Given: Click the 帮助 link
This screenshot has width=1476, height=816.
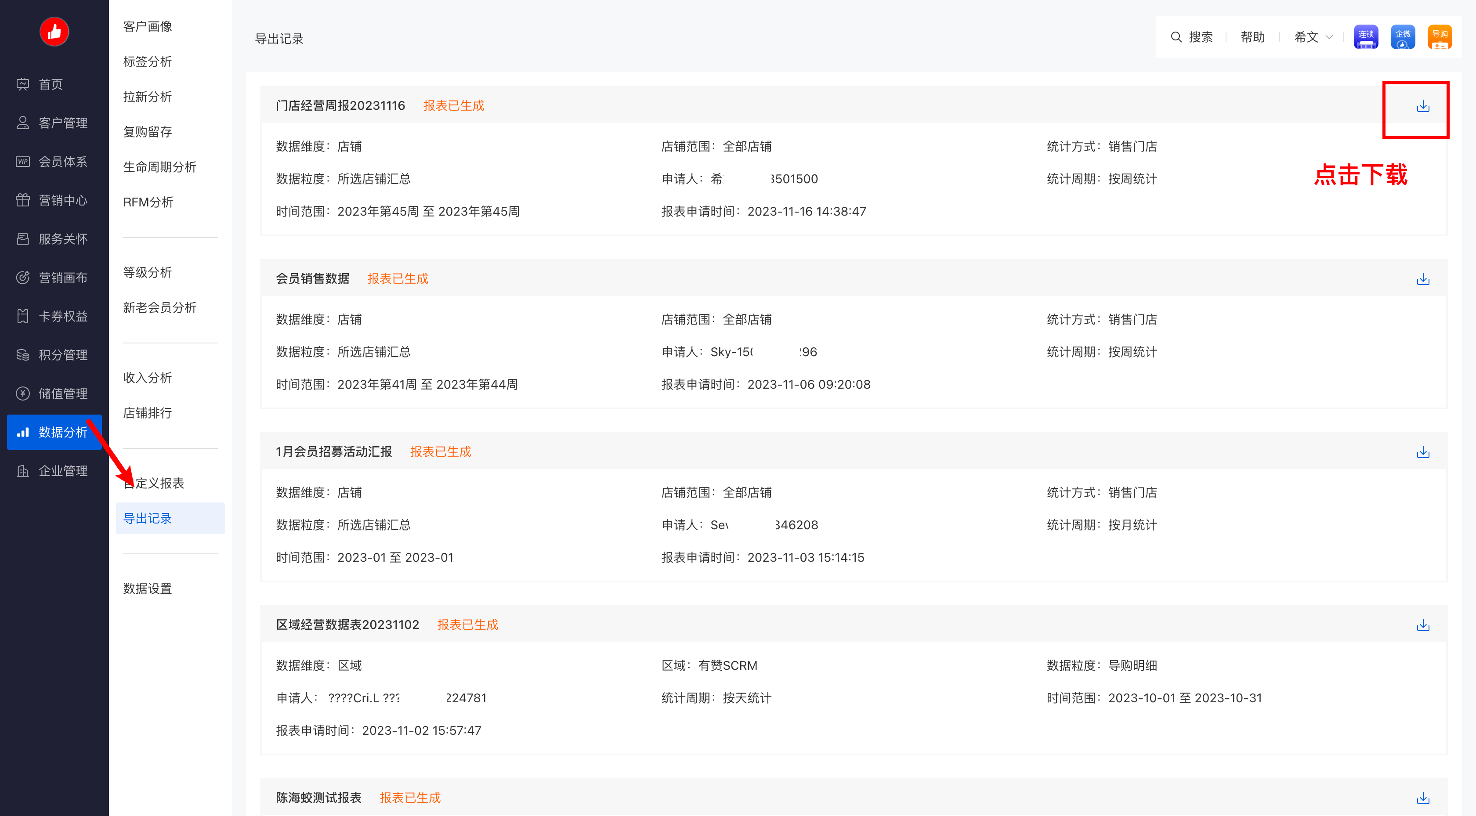Looking at the screenshot, I should pyautogui.click(x=1252, y=37).
